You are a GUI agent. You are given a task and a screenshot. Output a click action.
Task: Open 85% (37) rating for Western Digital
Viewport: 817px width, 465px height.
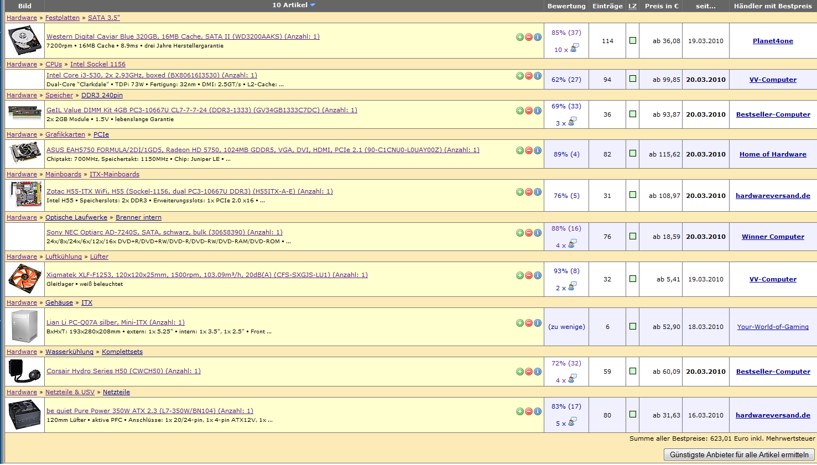566,33
